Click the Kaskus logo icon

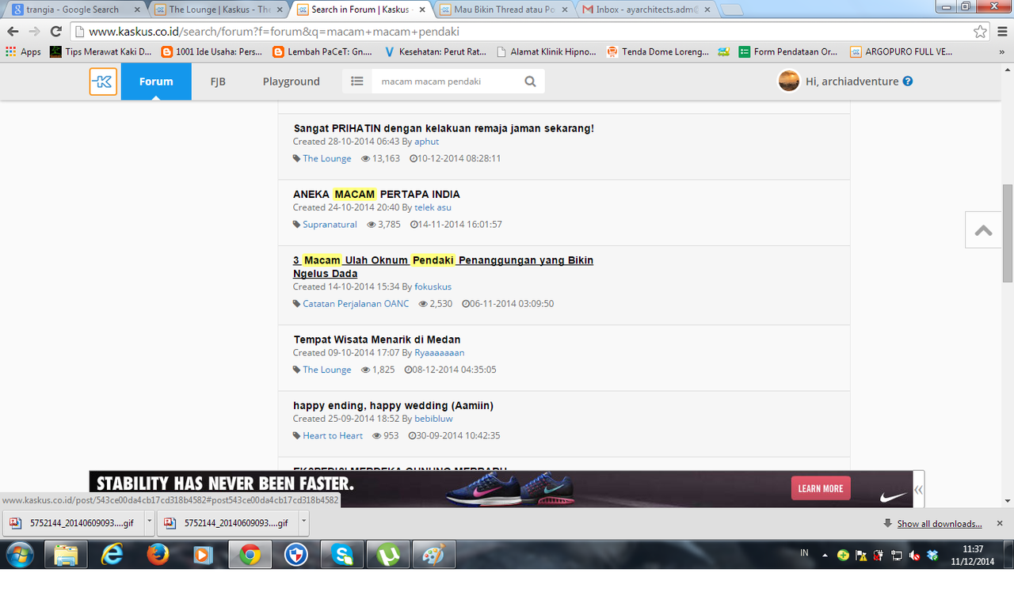click(103, 82)
